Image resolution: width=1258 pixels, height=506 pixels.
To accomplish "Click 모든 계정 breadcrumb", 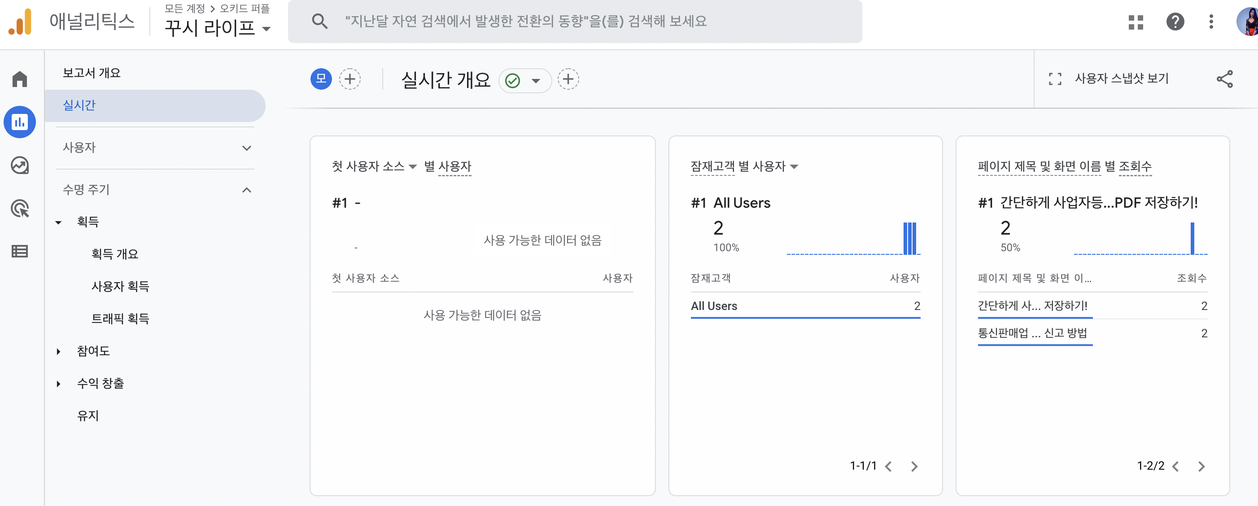I will click(x=184, y=9).
